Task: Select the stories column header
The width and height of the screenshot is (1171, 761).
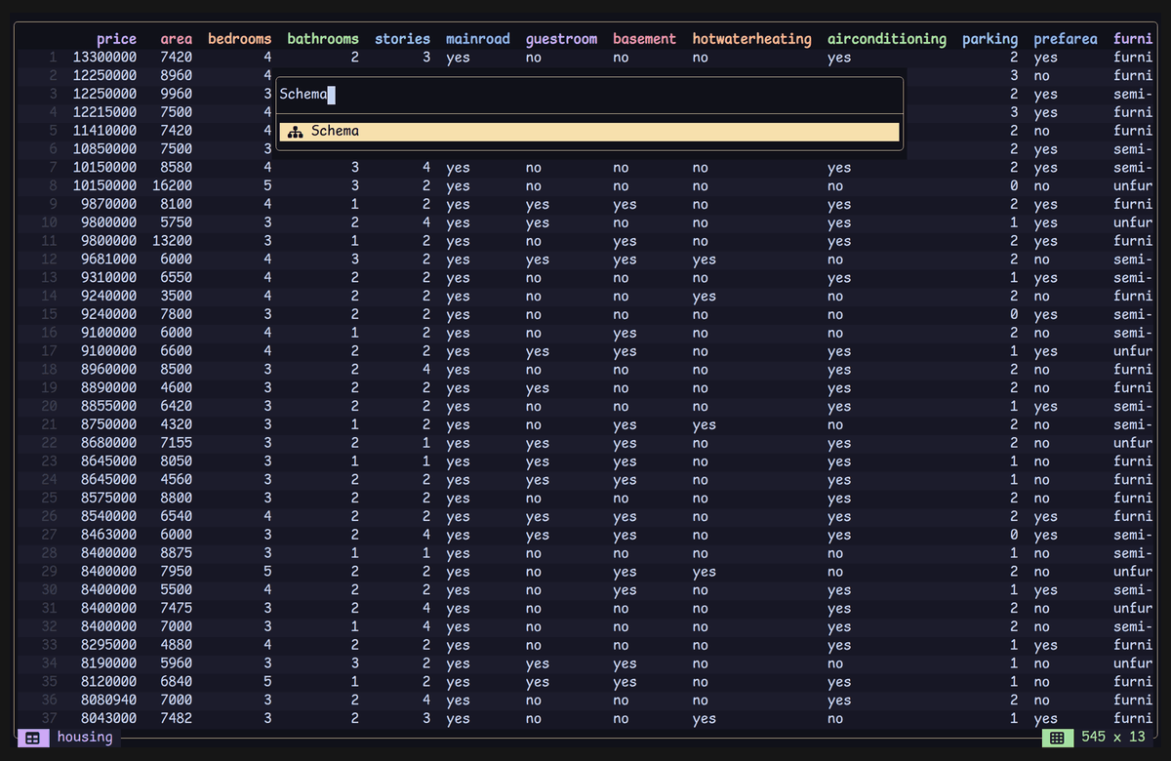Action: 402,39
